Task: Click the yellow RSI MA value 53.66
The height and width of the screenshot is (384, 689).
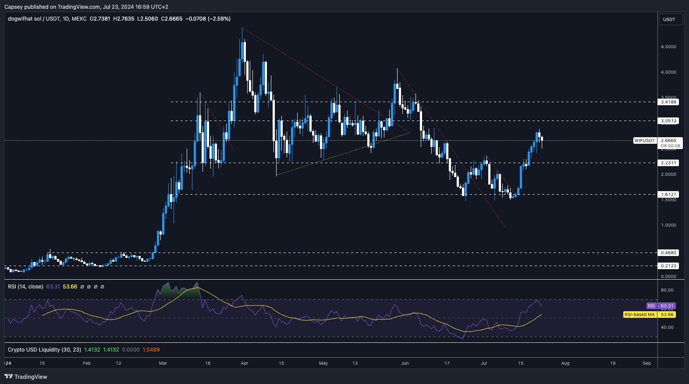Action: [70, 287]
